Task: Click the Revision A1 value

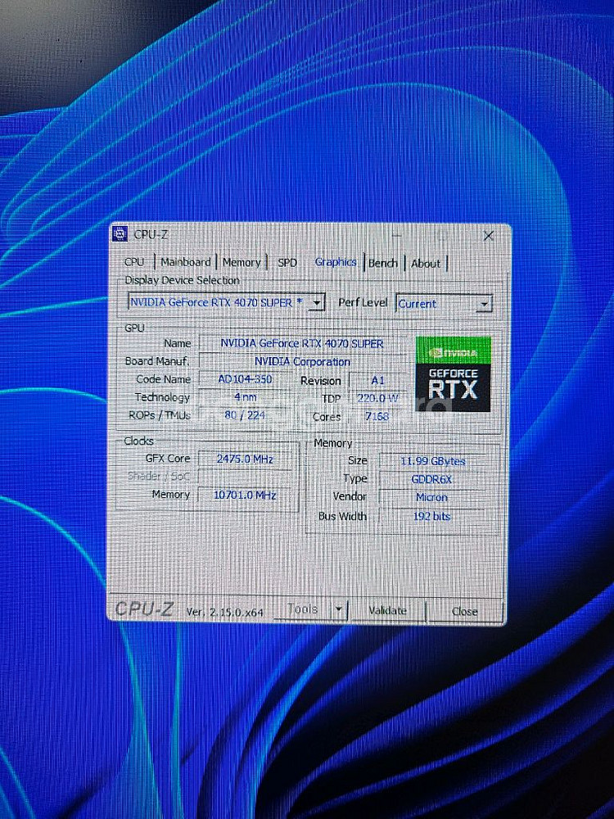Action: click(377, 380)
